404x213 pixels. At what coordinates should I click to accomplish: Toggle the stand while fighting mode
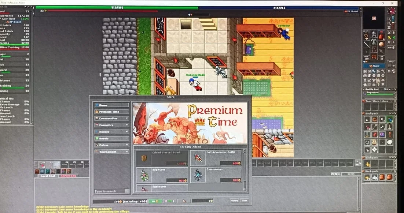click(x=393, y=33)
